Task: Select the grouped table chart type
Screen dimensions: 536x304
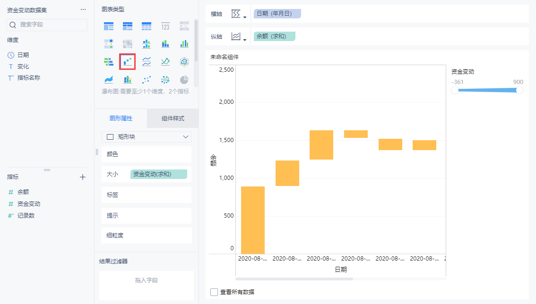Action: click(109, 26)
